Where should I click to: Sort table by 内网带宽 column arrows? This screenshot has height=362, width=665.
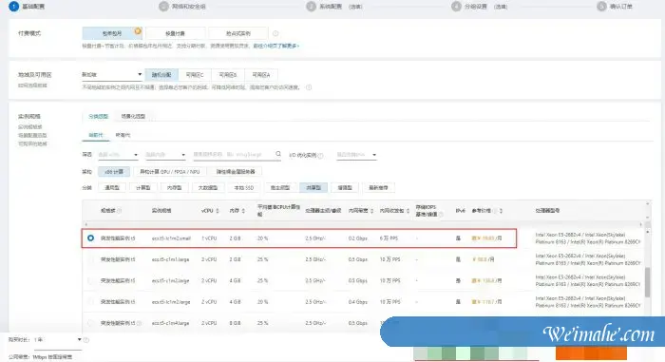tap(372, 211)
